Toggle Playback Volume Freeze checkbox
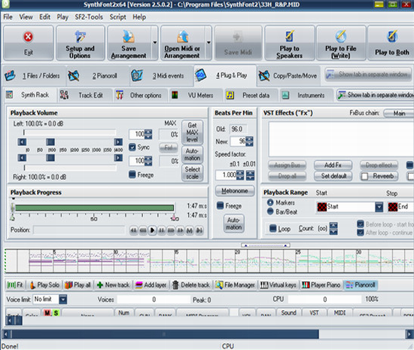 [x=132, y=175]
